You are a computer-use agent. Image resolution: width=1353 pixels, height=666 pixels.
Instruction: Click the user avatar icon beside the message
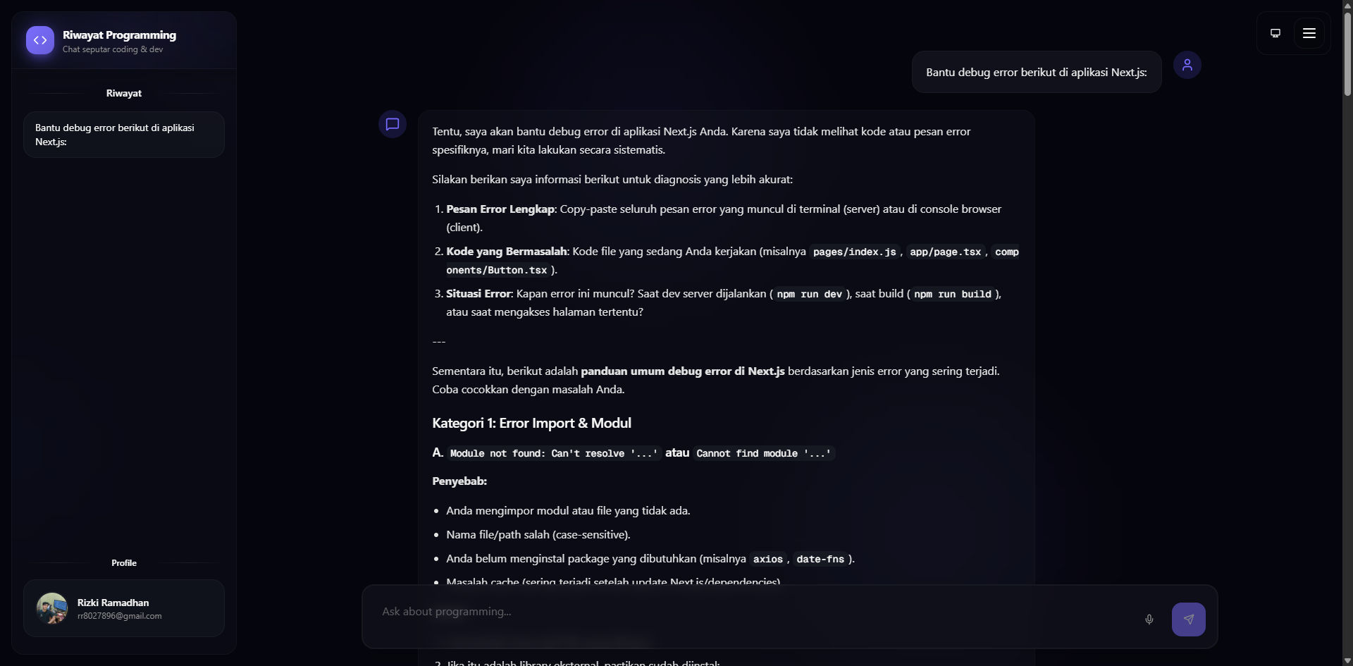click(x=1187, y=65)
